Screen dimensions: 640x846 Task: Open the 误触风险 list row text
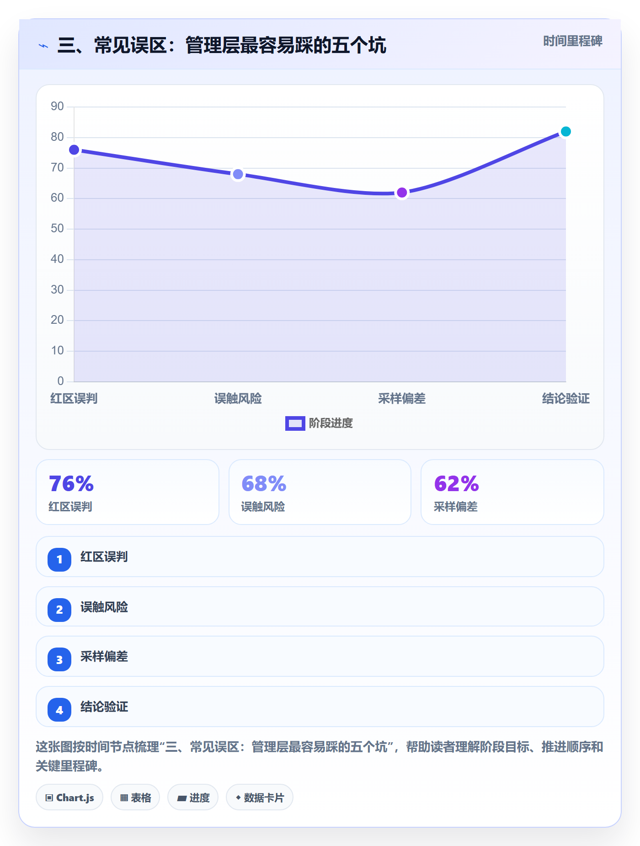[x=104, y=607]
